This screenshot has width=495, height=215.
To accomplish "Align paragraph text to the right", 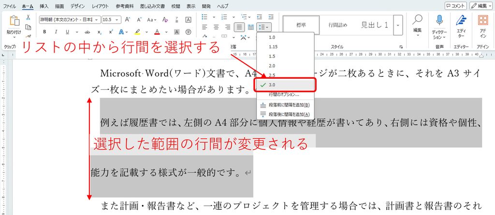I will click(228, 27).
